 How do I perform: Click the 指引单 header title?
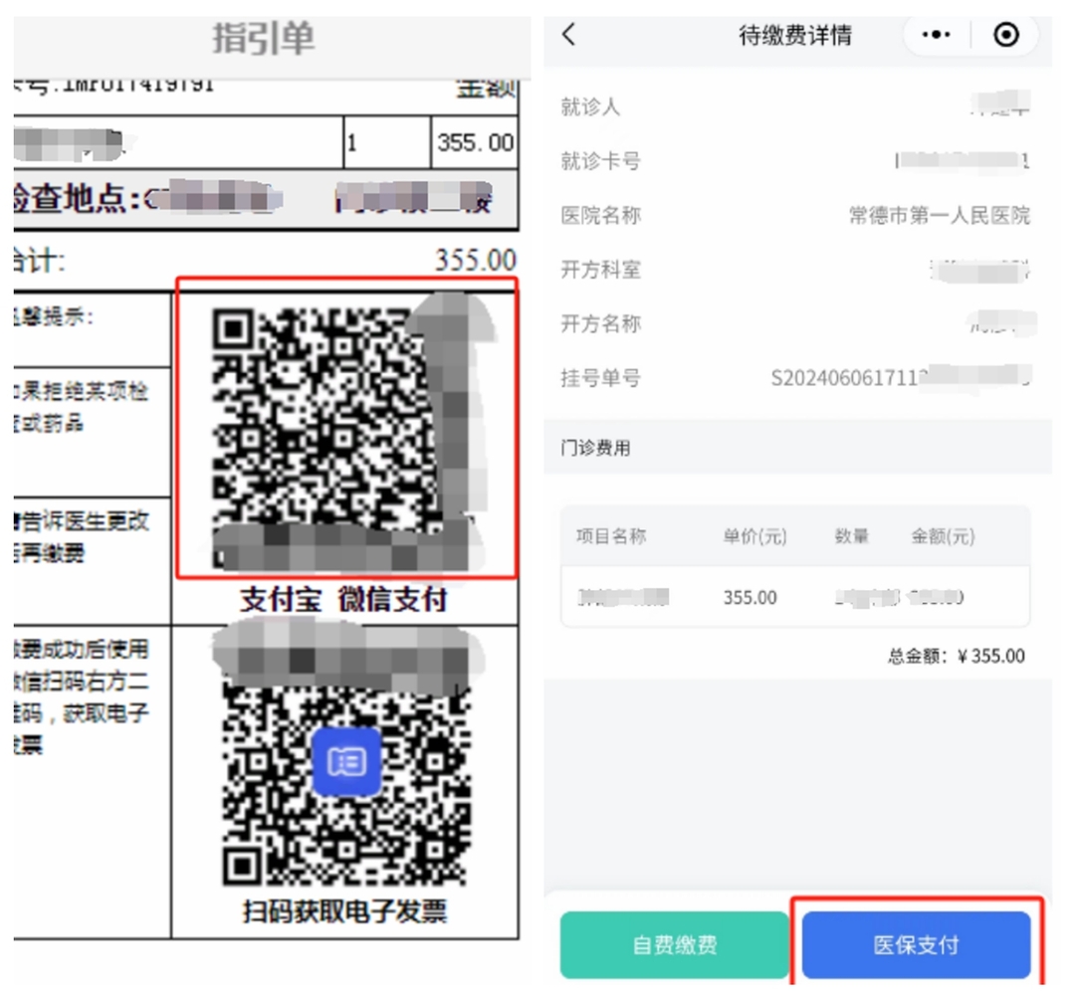(x=263, y=38)
